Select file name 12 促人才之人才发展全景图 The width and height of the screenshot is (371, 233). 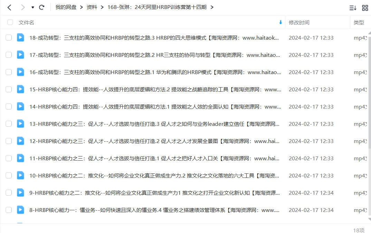(154, 141)
